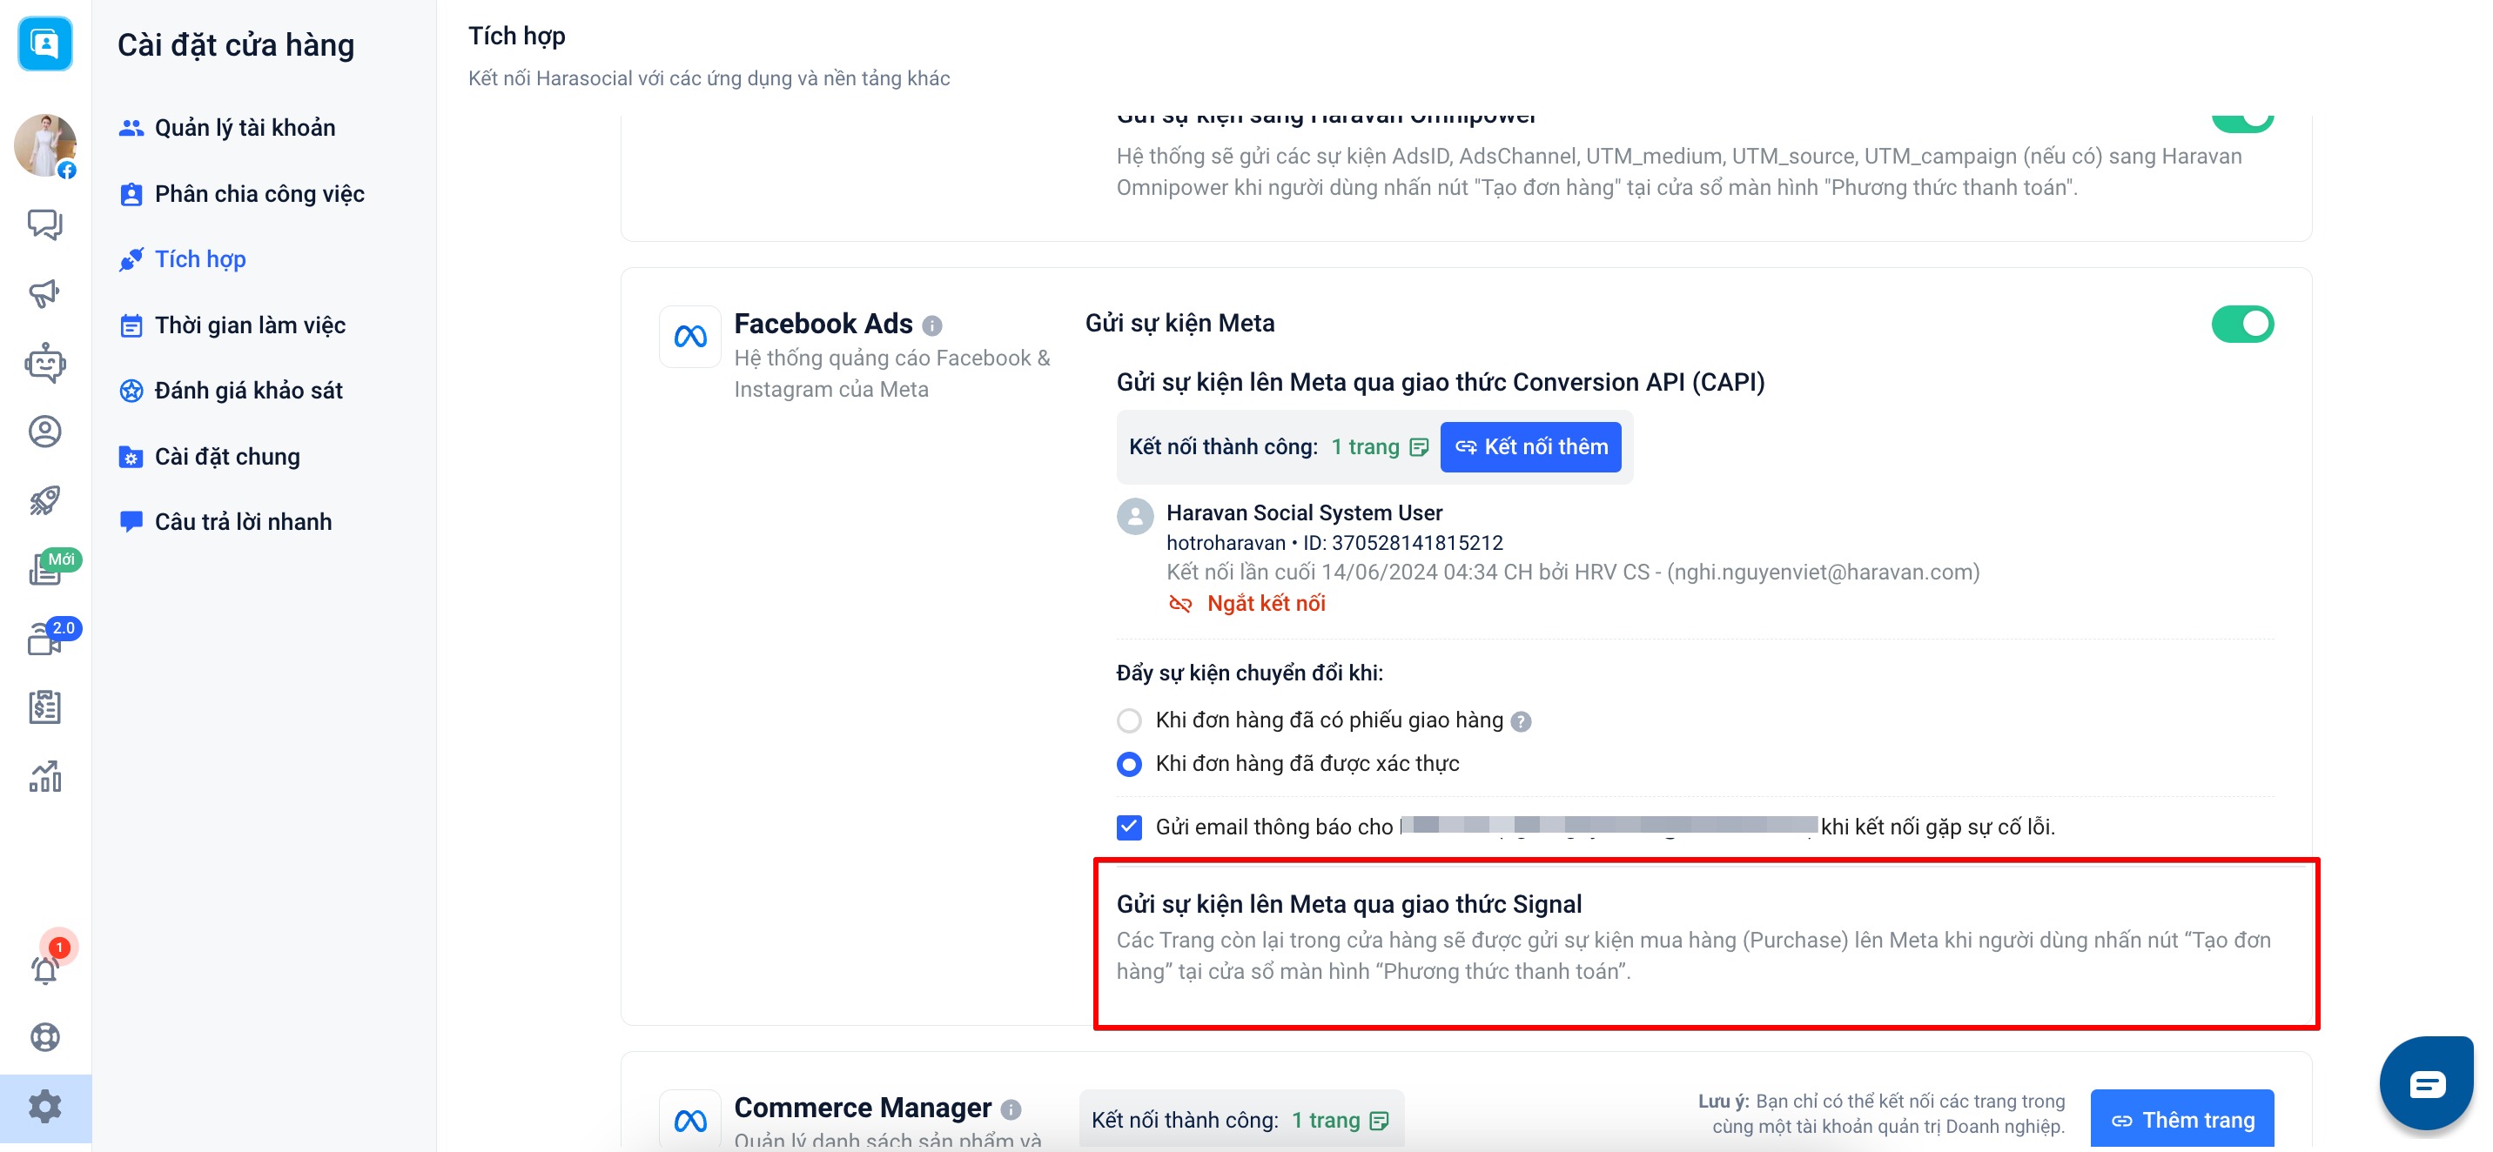2493x1152 pixels.
Task: Open the chatbot robot icon
Action: pyautogui.click(x=44, y=364)
